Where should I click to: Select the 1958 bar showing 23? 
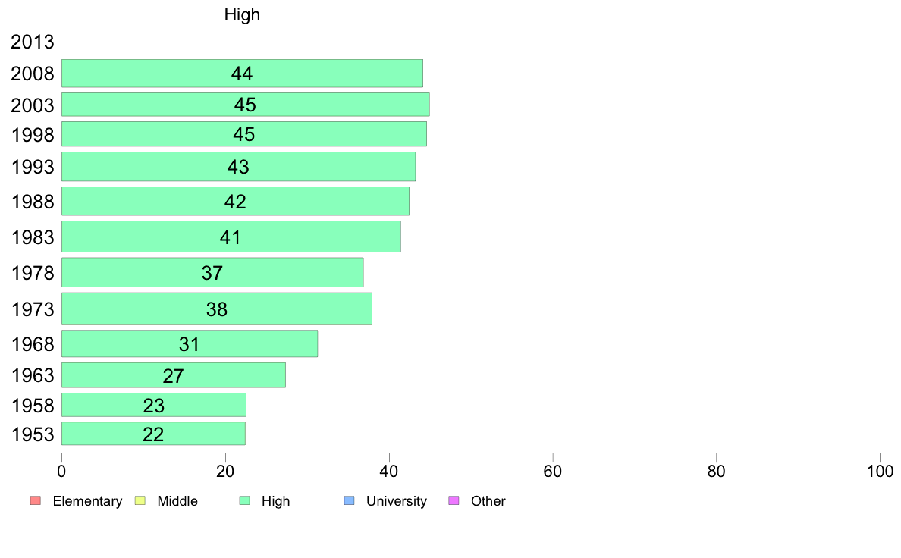pos(154,405)
